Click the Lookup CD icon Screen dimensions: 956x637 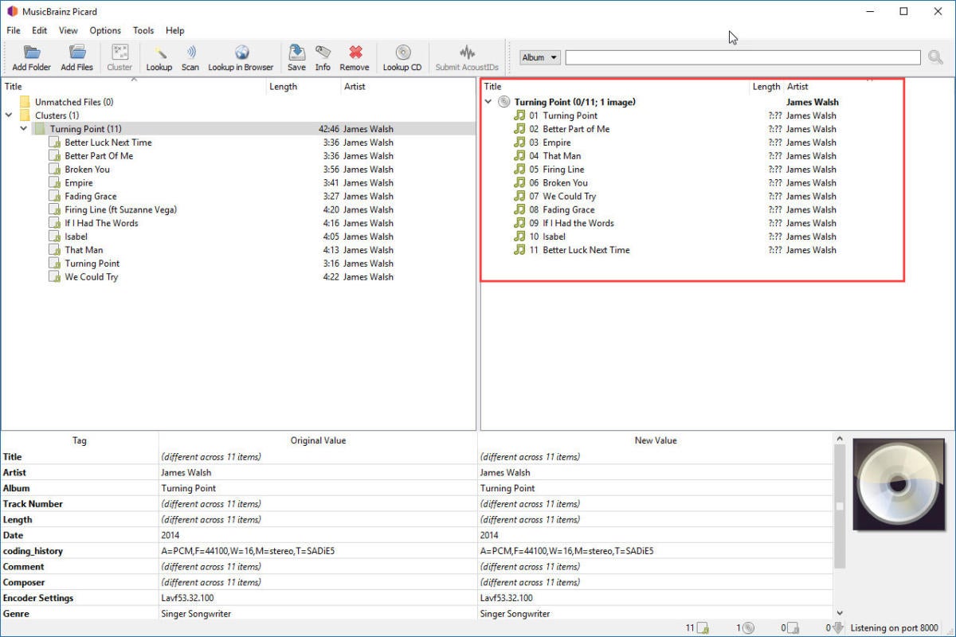[x=402, y=53]
